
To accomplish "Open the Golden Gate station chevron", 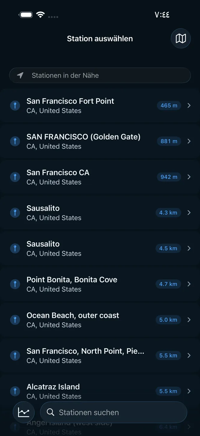I will [x=189, y=141].
